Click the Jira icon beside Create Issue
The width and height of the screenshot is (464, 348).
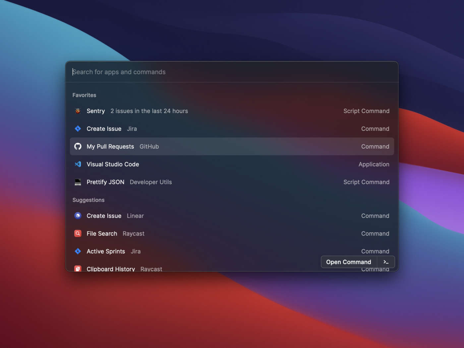[78, 129]
